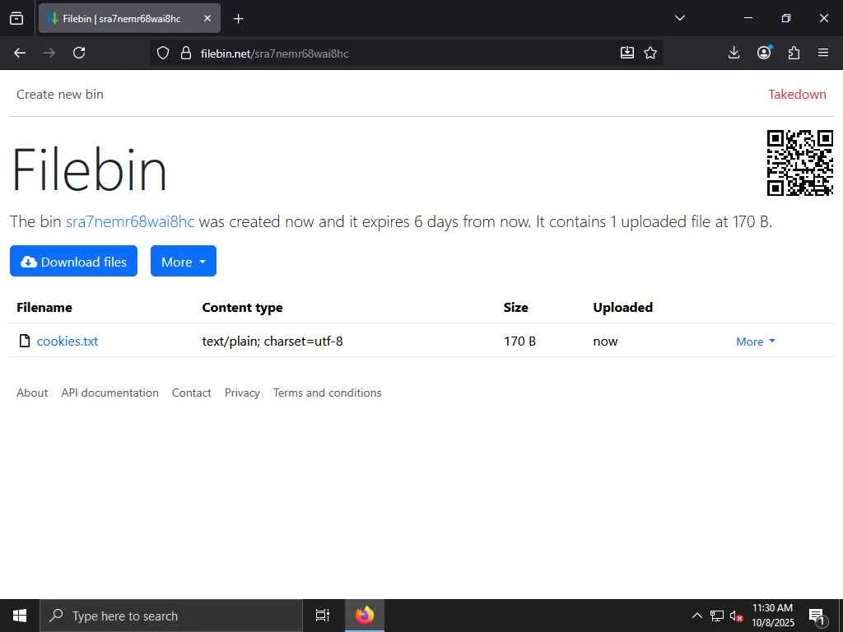The height and width of the screenshot is (632, 843).
Task: Open the sra7nemr68wai8hc bin link
Action: pos(129,221)
